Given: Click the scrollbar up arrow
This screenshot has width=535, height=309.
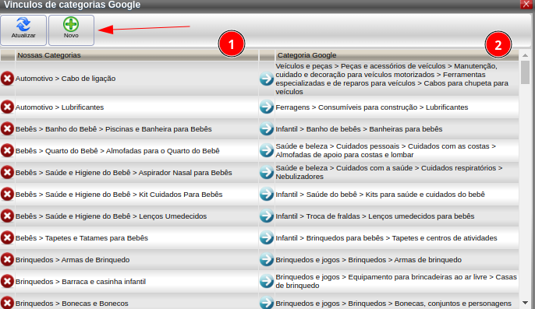Looking at the screenshot, I should point(525,55).
